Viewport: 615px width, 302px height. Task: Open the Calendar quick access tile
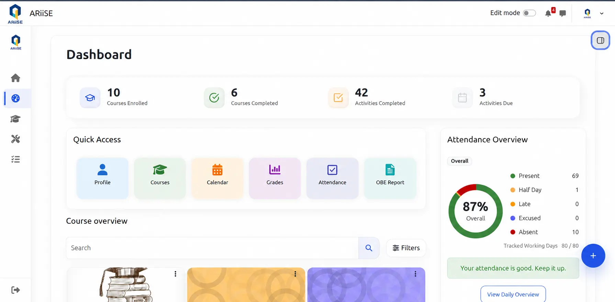tap(217, 178)
